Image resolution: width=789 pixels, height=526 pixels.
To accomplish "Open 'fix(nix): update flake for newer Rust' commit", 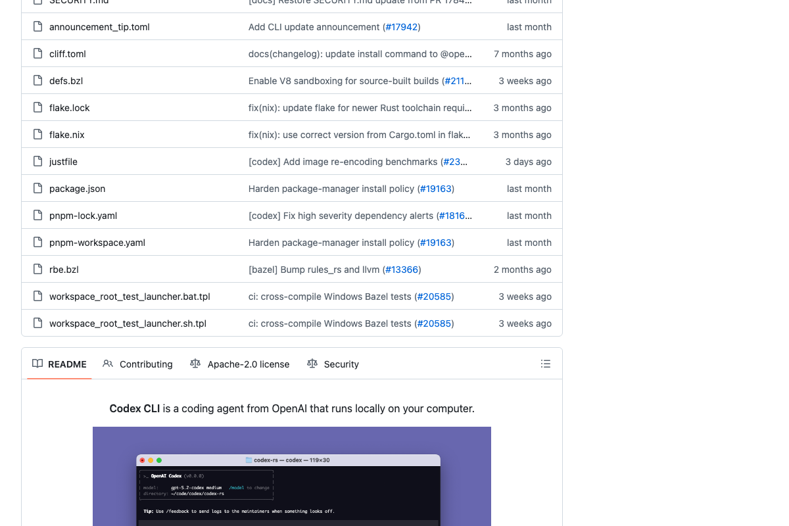I will pos(360,108).
